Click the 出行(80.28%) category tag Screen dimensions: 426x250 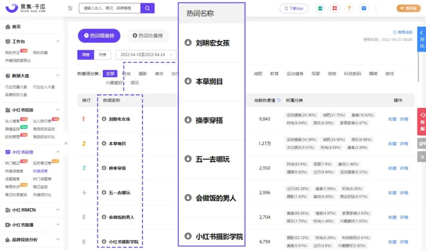(298, 188)
